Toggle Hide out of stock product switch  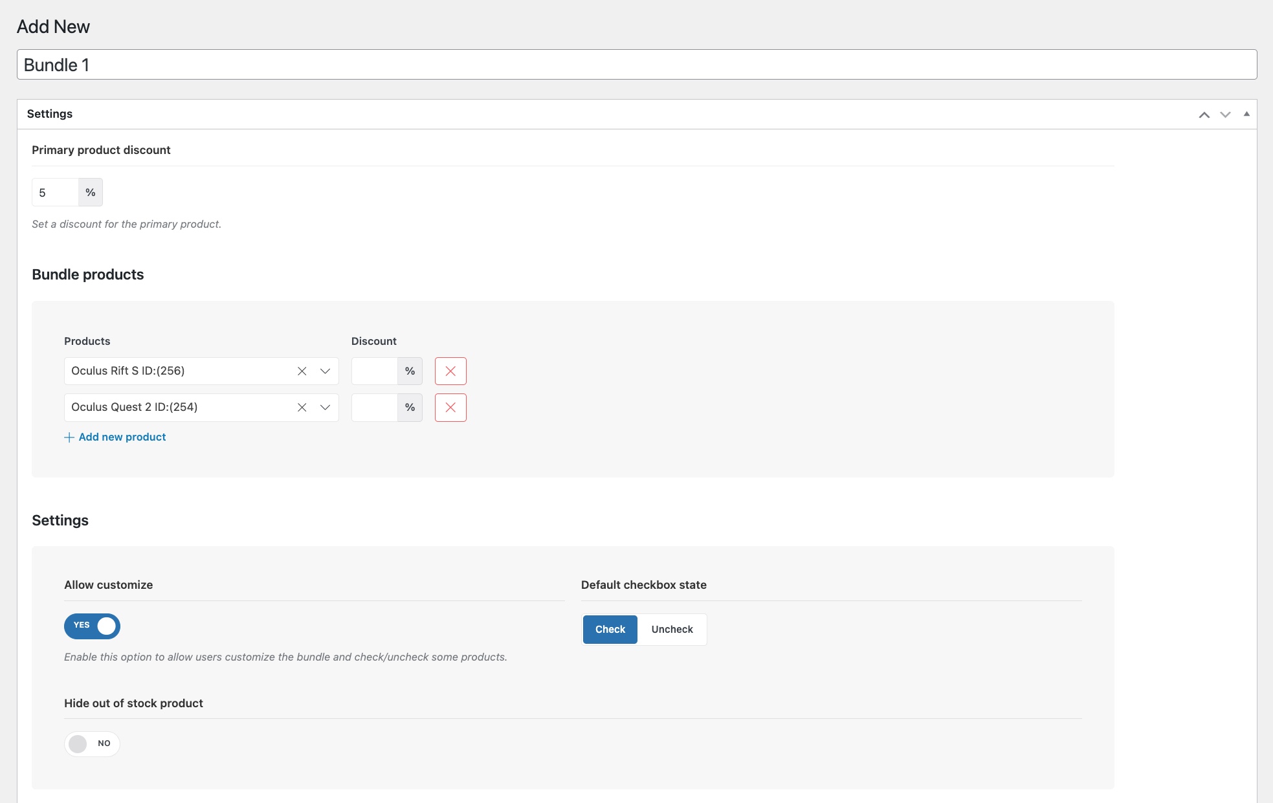[x=92, y=743]
